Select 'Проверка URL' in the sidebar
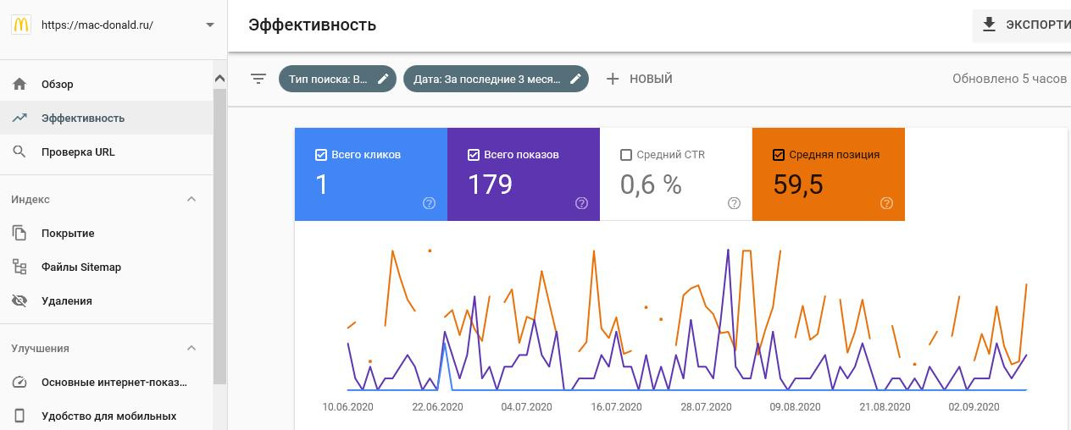1071x430 pixels. (78, 152)
